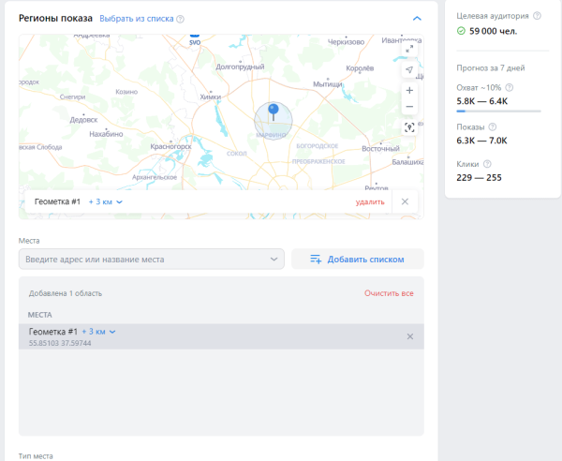This screenshot has height=461, width=562.
Task: Remove Геометка #1 from the places list
Action: pyautogui.click(x=409, y=336)
